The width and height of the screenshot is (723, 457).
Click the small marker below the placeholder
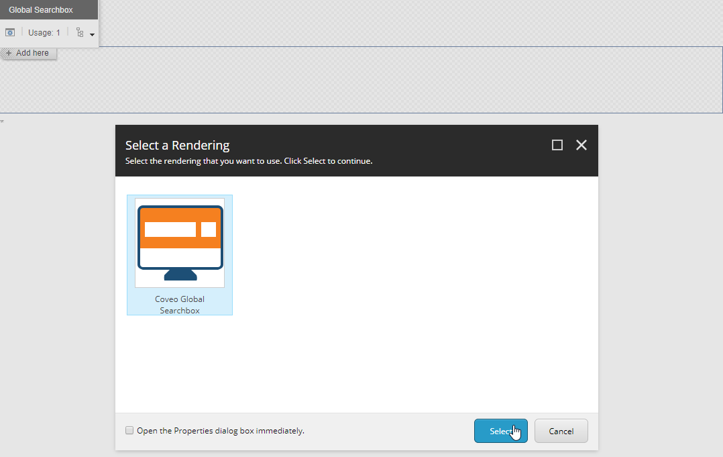pos(2,121)
